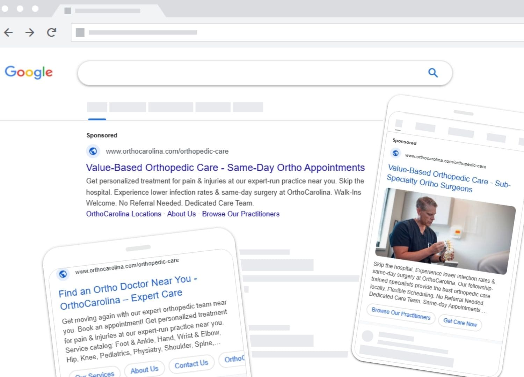Click the globe icon beside the desktop ad URL
The height and width of the screenshot is (377, 524).
(x=93, y=151)
